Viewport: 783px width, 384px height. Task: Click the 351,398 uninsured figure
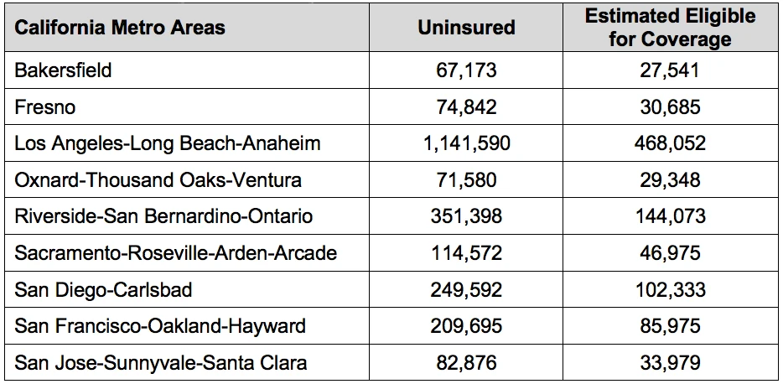(466, 216)
